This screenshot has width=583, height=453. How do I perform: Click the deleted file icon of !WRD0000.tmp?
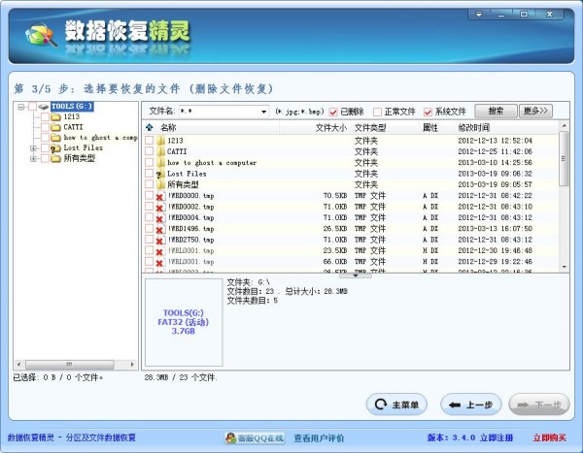pos(160,196)
